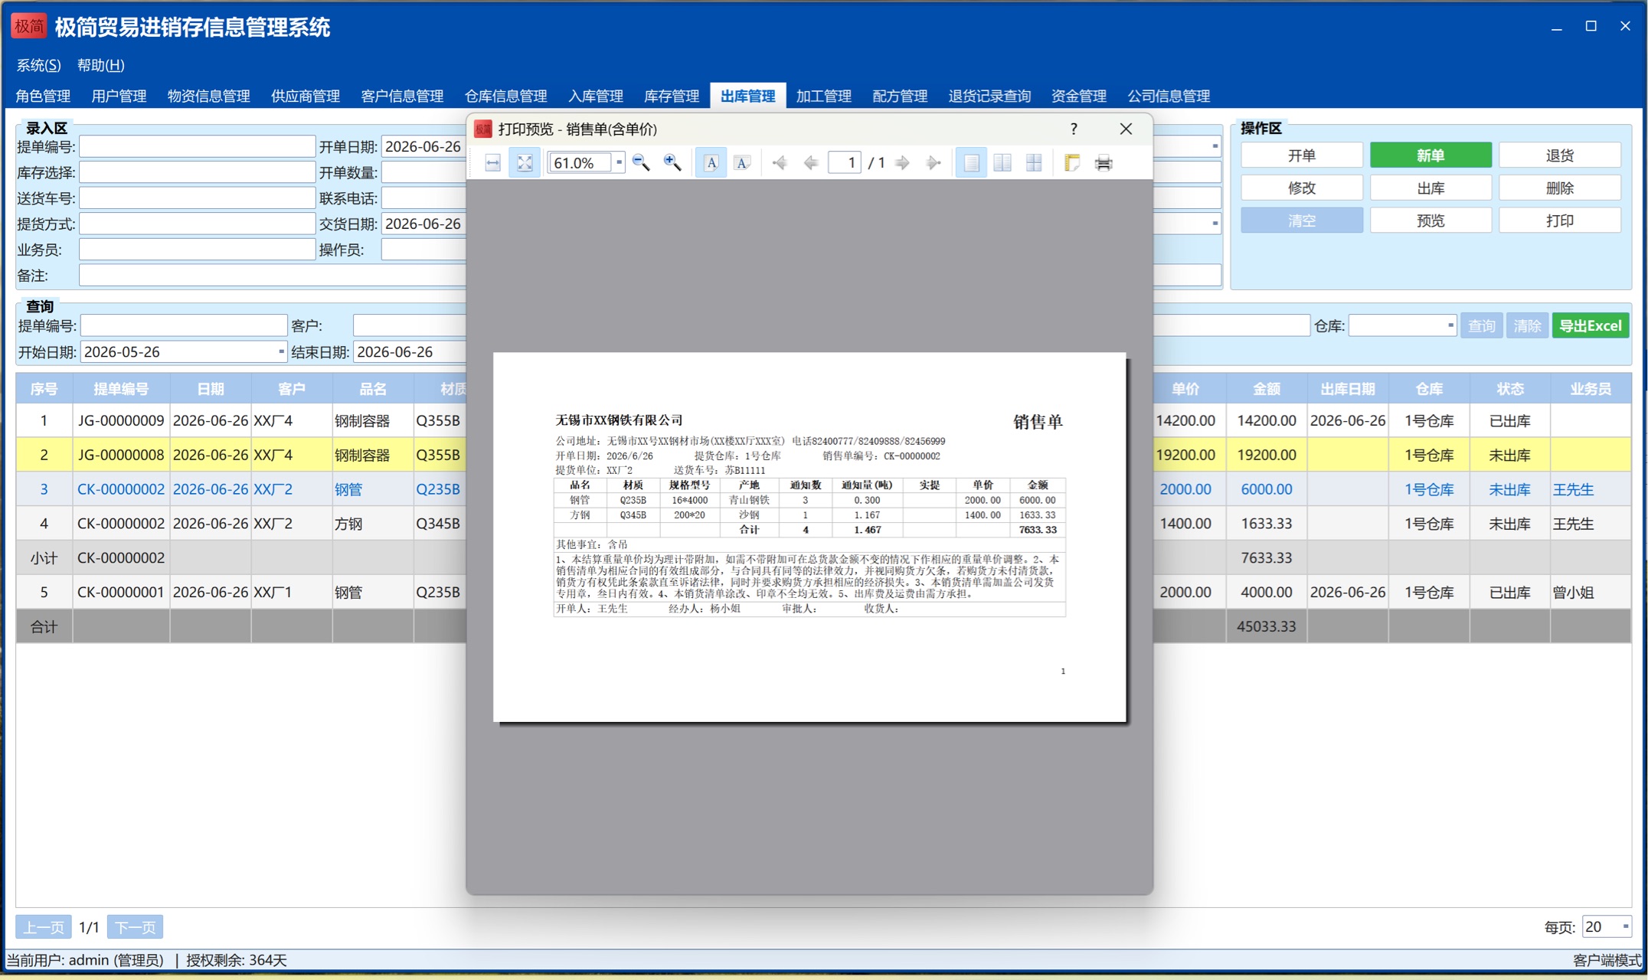Click the 打印 button

point(1560,220)
